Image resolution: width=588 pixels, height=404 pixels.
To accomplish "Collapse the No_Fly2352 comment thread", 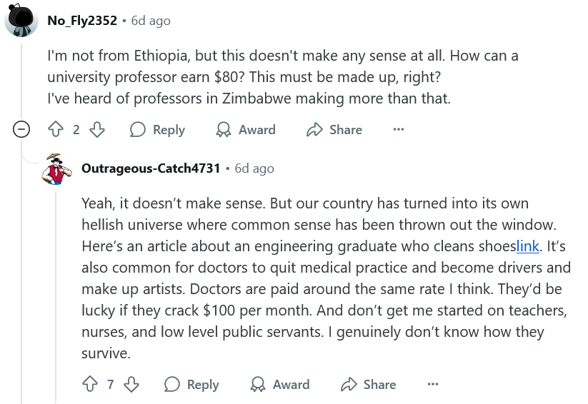I will pos(22,130).
